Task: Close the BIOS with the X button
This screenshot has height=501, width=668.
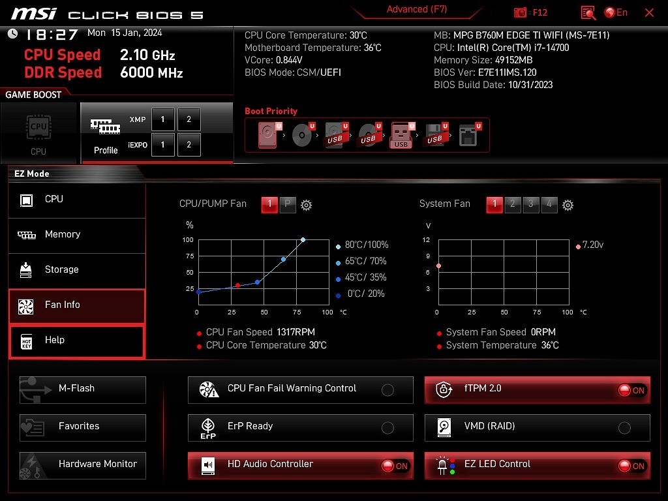Action: click(649, 13)
